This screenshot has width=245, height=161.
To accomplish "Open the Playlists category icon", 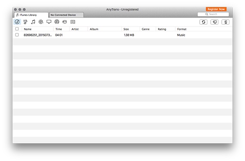I will coord(25,22).
